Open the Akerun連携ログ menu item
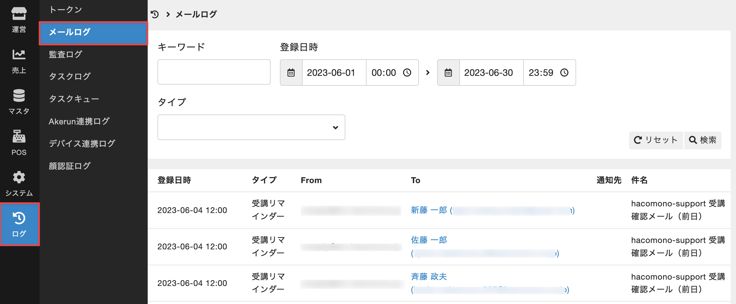 coord(79,121)
